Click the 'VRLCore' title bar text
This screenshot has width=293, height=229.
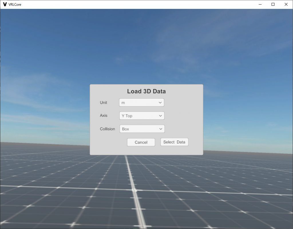(15, 5)
